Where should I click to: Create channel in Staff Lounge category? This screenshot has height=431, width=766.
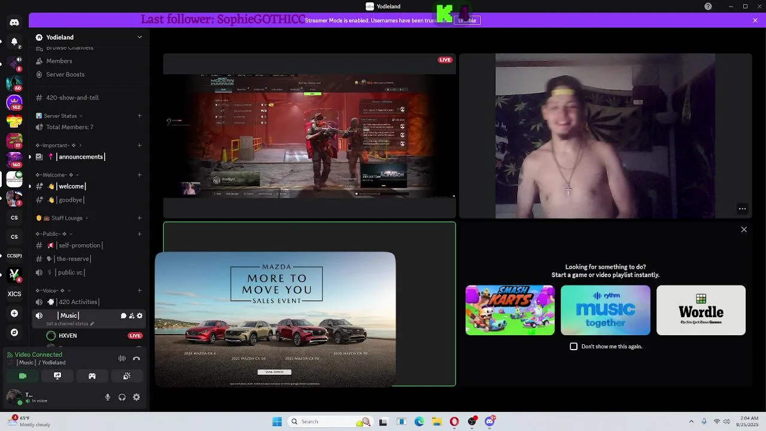[x=139, y=218]
